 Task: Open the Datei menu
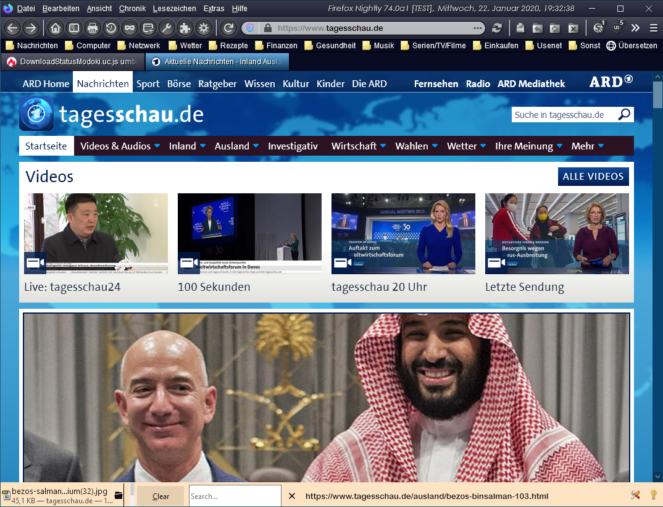click(x=26, y=9)
